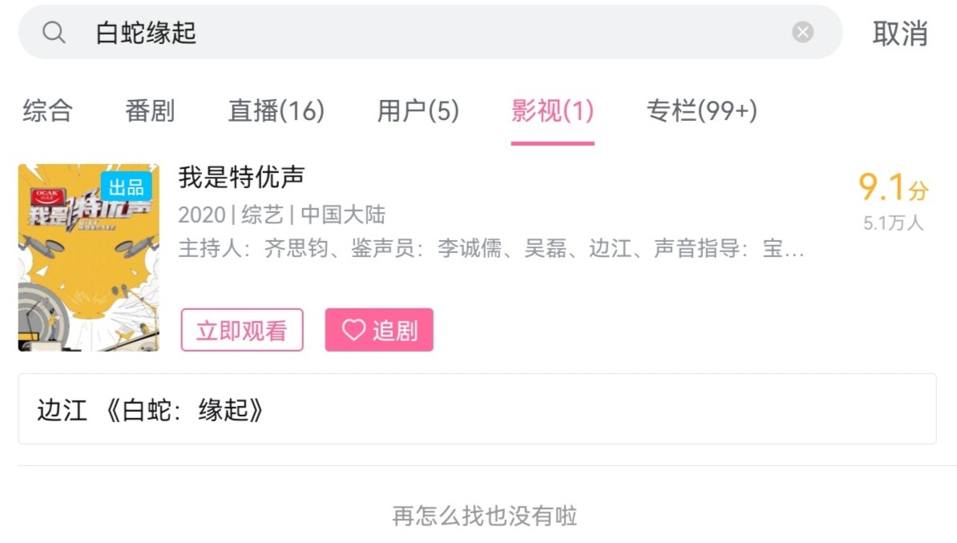Toggle 追剧 follow with heart icon

378,330
